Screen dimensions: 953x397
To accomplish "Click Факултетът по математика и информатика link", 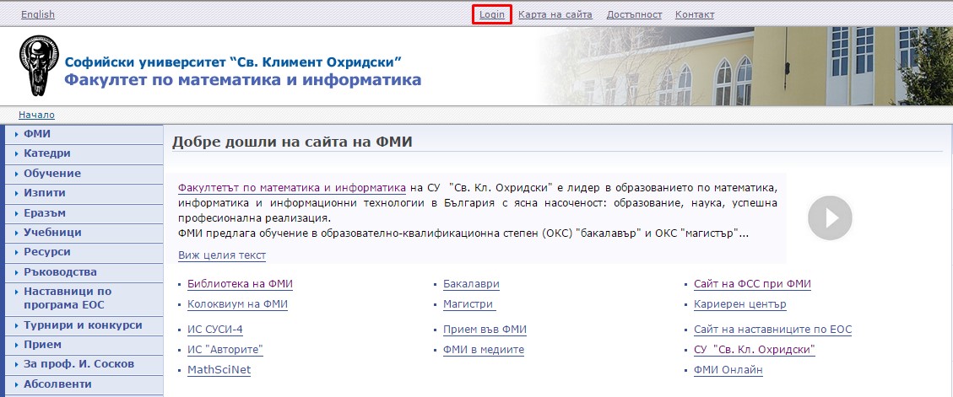I will point(292,187).
